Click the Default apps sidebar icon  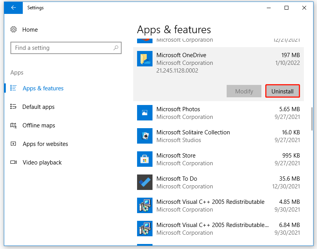pos(14,107)
